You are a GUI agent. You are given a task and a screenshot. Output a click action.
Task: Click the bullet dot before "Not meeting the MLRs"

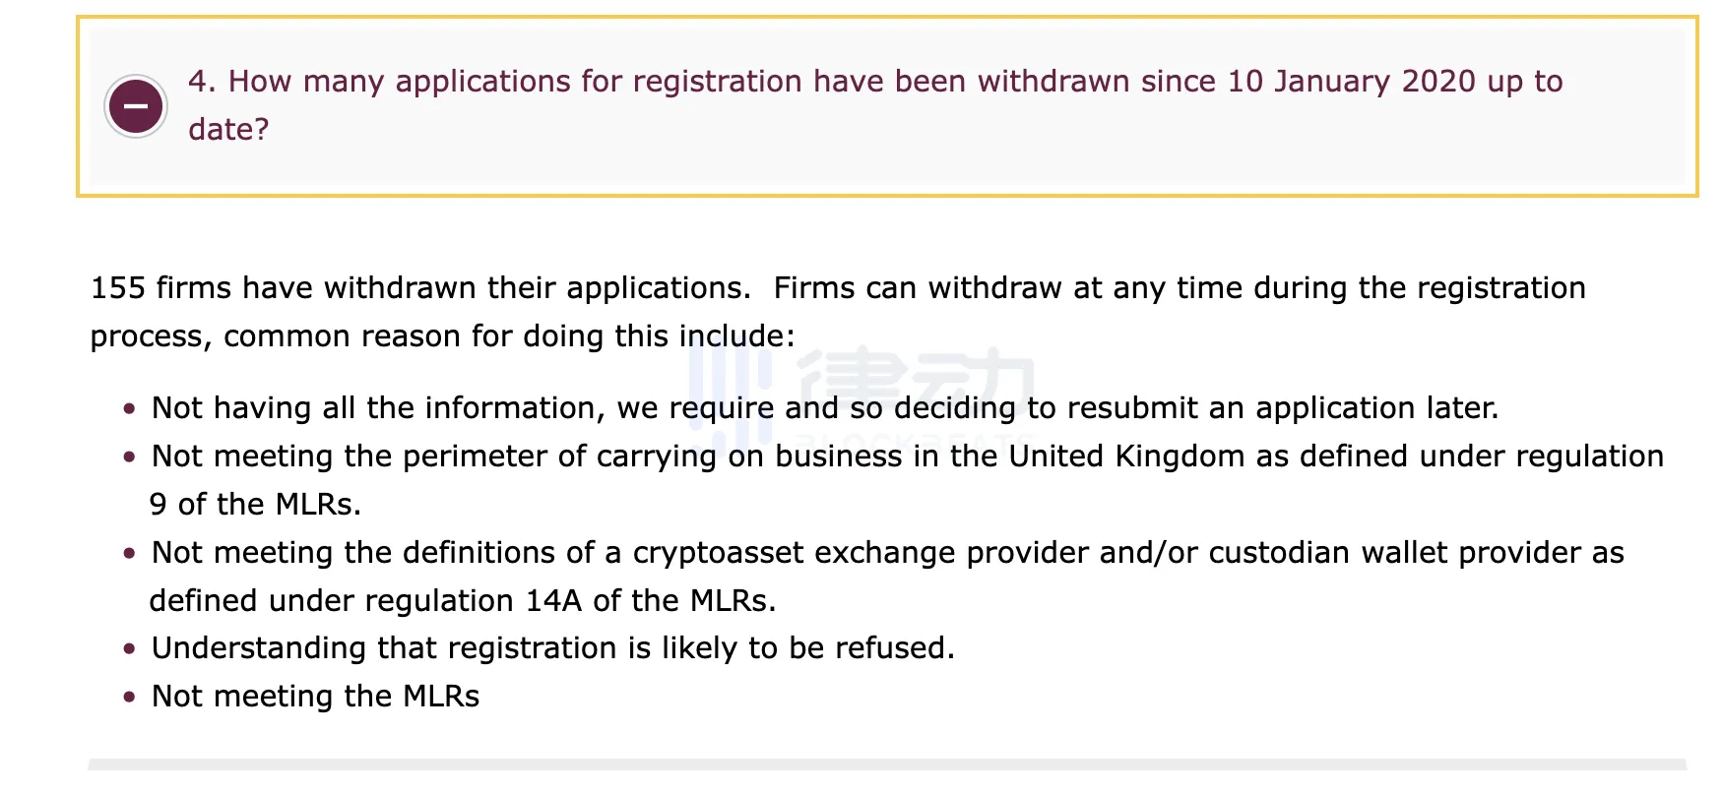pyautogui.click(x=129, y=697)
